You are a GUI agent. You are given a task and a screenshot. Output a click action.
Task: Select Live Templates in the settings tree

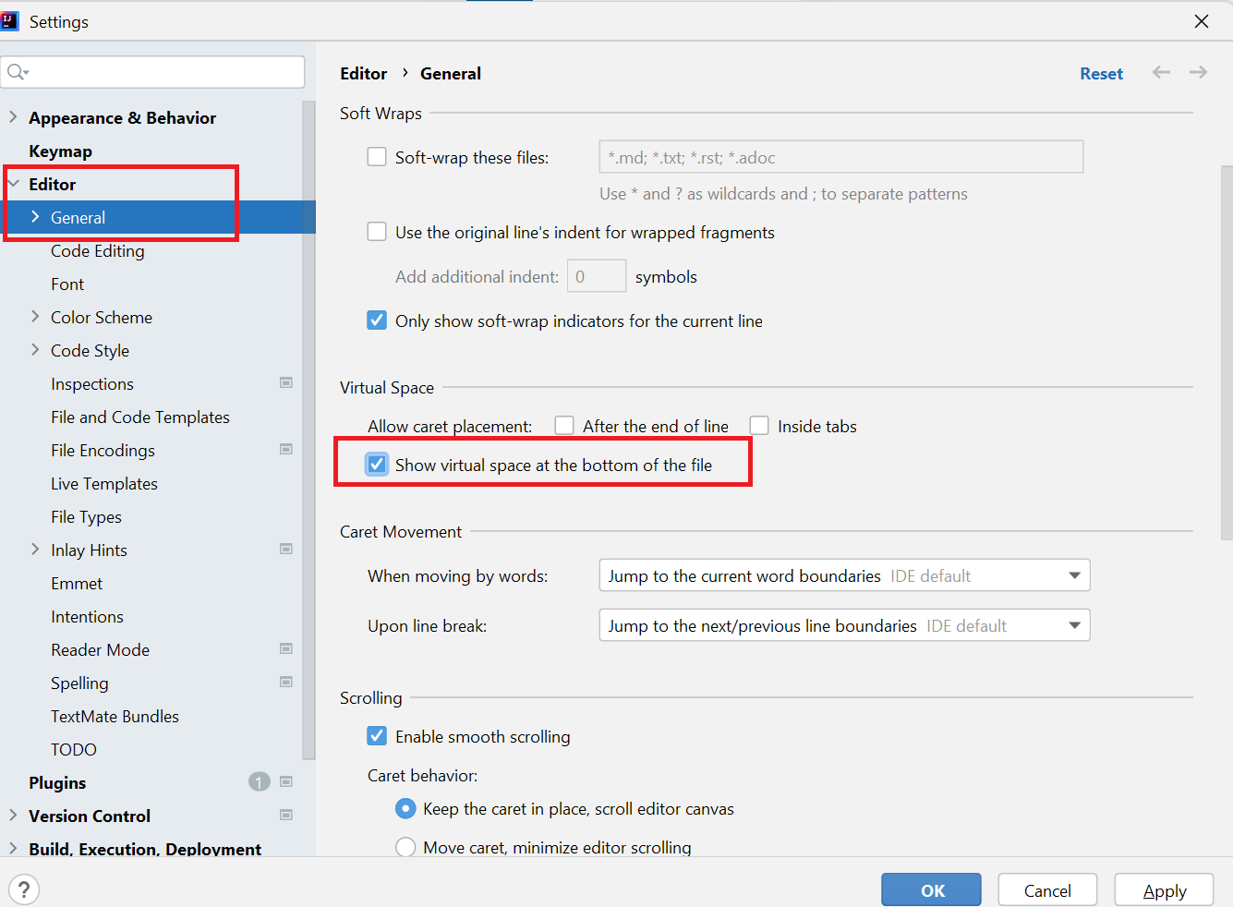(x=104, y=483)
